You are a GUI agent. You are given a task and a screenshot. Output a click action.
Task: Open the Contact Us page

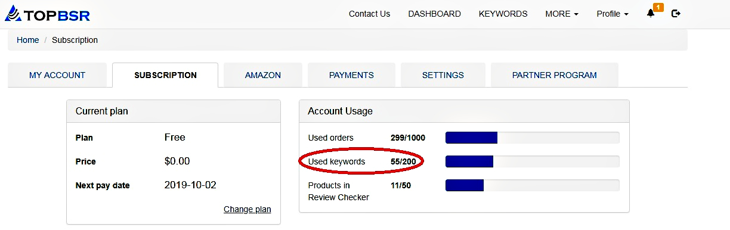(369, 14)
